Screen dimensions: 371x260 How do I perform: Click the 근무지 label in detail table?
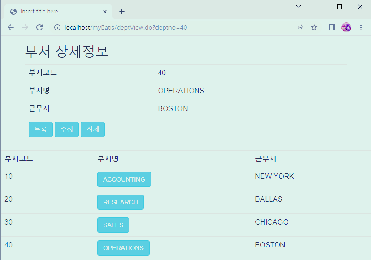pos(39,108)
